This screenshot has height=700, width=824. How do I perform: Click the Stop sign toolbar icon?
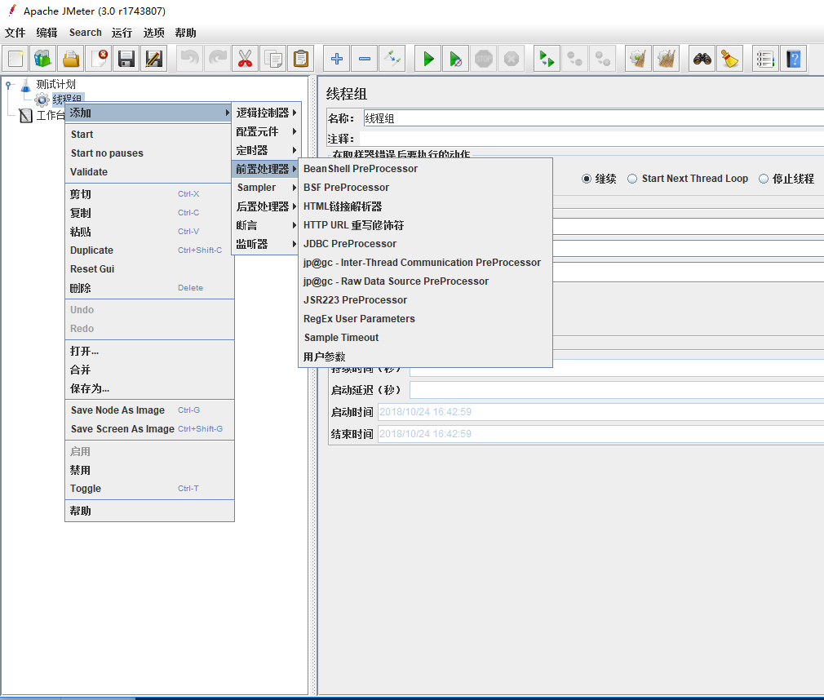[x=484, y=59]
